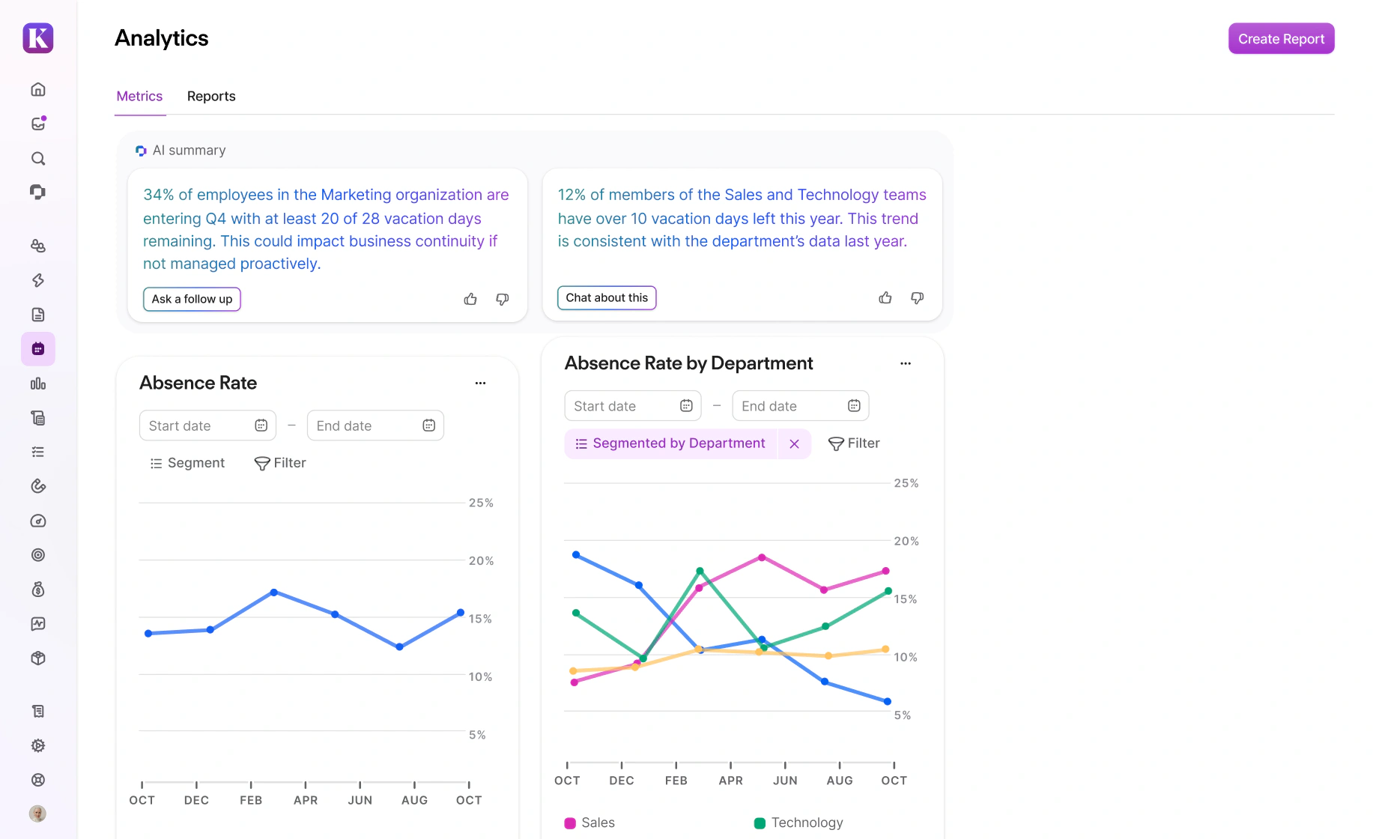This screenshot has width=1373, height=839.
Task: Click the Absence Rate End date field
Action: click(375, 425)
